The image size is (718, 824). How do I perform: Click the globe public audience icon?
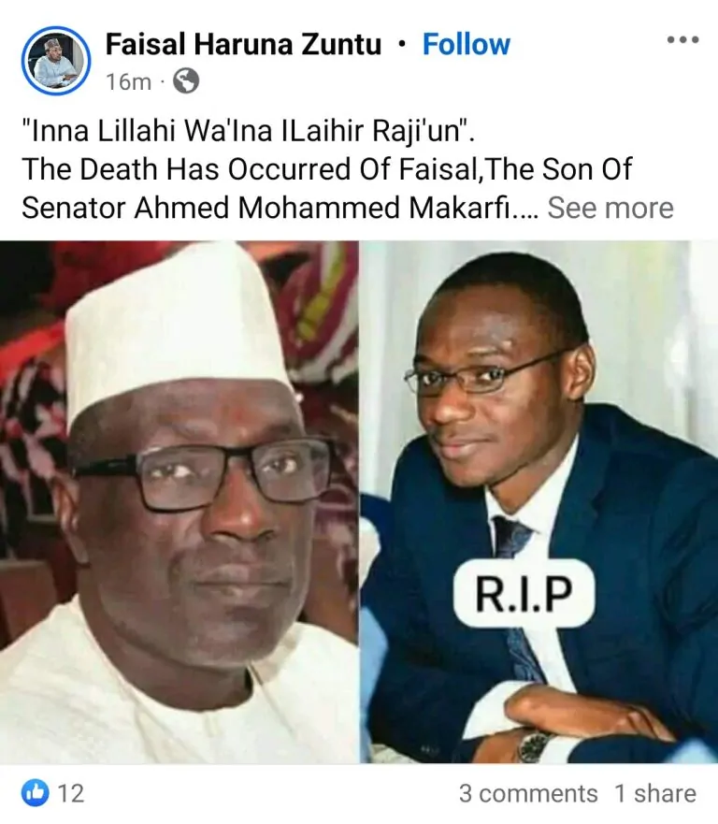[x=186, y=81]
